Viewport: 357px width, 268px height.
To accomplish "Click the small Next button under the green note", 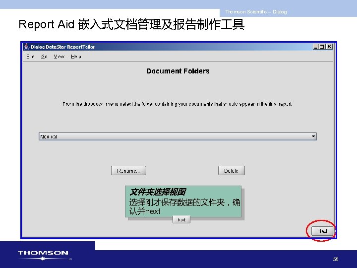I will pyautogui.click(x=181, y=220).
